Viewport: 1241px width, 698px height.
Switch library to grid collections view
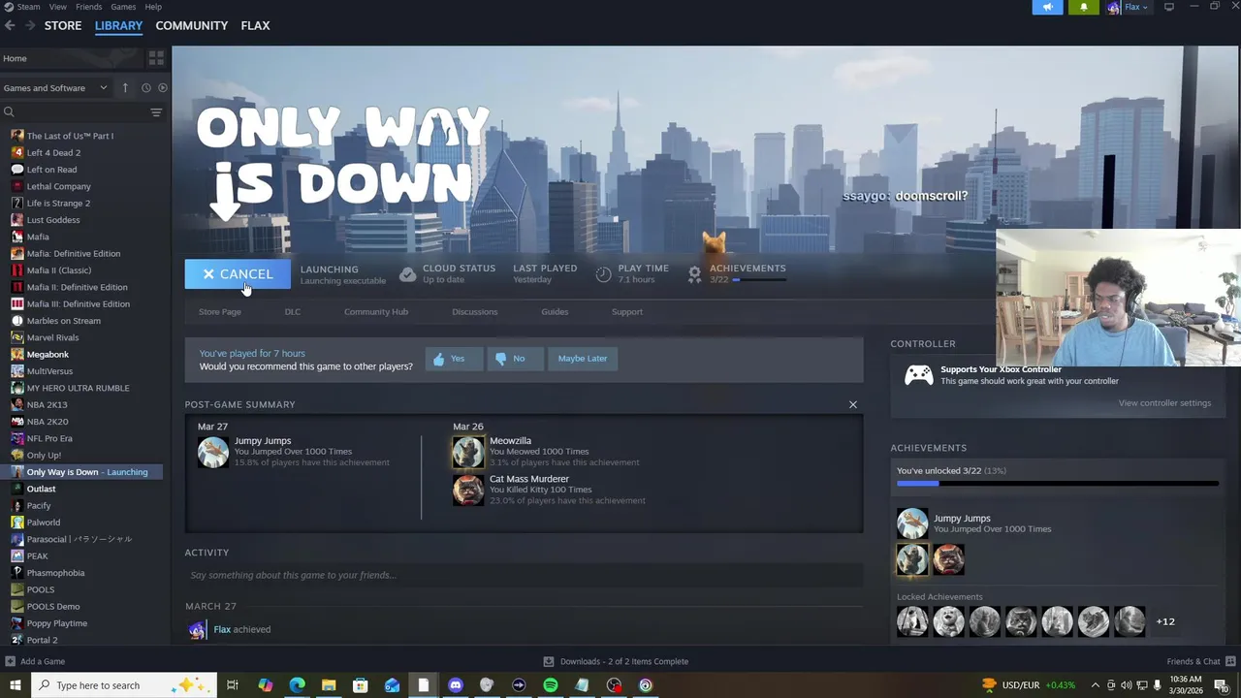[156, 58]
